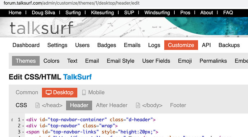Screen dimensions: 248x137
Task: Collapse code fold arrow on line 3
Action: [23, 132]
